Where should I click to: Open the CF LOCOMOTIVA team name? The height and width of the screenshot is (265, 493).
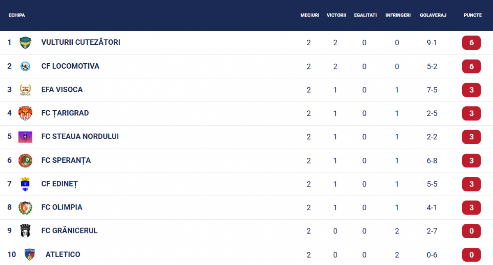70,66
